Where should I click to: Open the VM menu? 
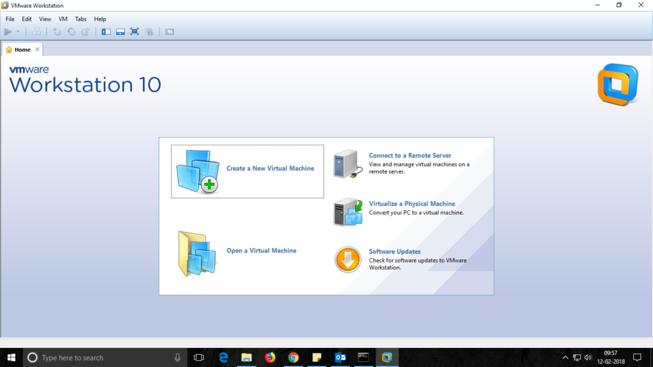point(63,19)
